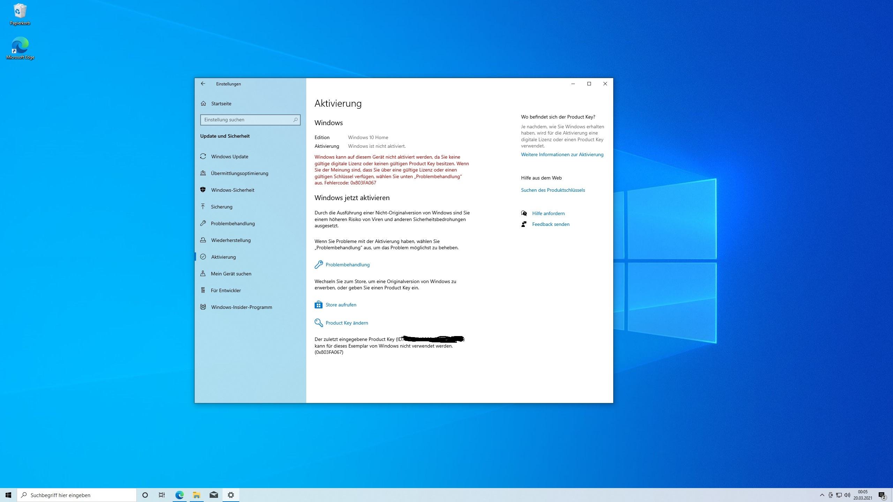The image size is (893, 502).
Task: Open Task View from the taskbar
Action: [162, 495]
